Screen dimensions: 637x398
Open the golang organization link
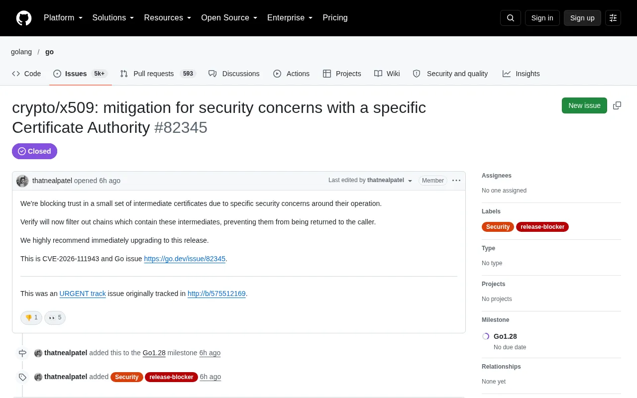(x=21, y=52)
